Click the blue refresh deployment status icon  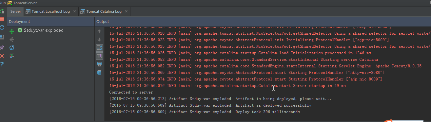12,48
